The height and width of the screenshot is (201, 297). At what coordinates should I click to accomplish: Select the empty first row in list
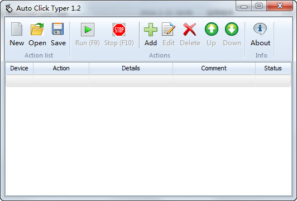pyautogui.click(x=148, y=81)
